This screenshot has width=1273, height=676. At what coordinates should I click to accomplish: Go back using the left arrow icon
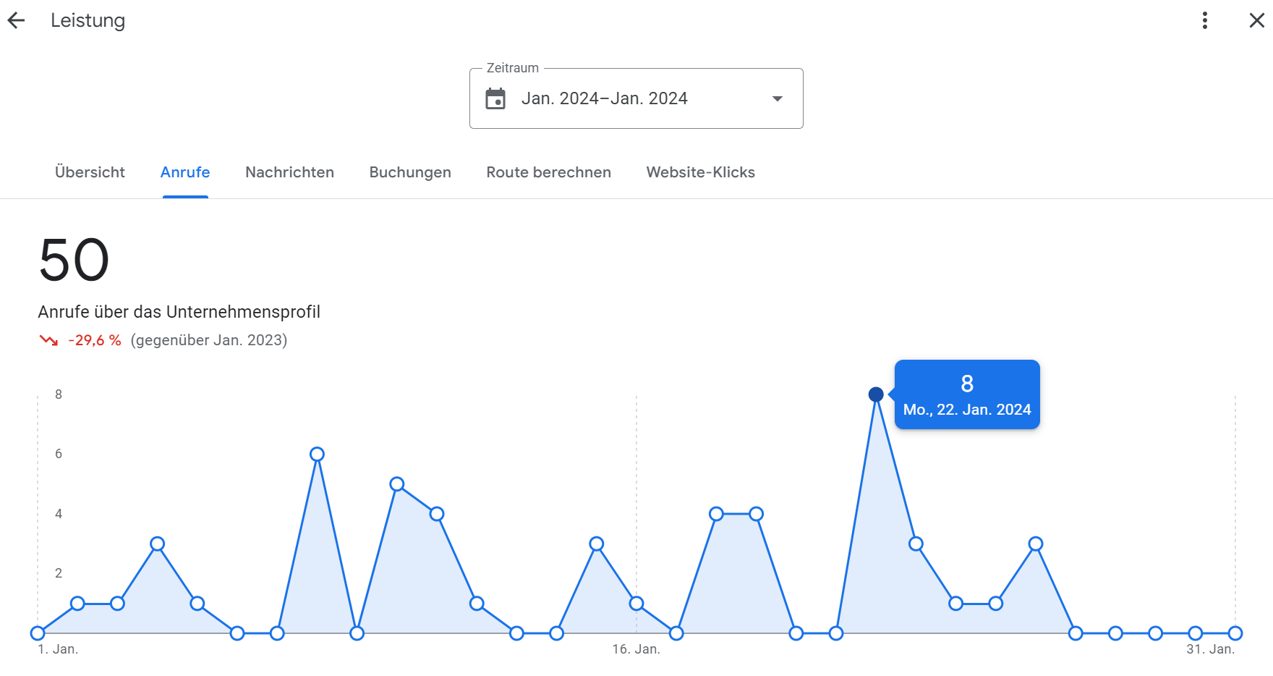(x=16, y=21)
